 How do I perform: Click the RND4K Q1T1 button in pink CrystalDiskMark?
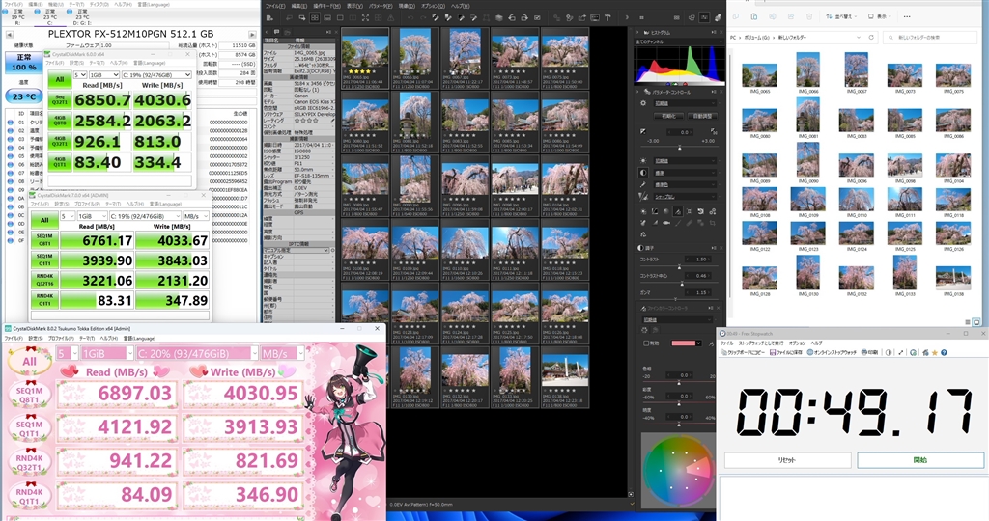[x=30, y=496]
